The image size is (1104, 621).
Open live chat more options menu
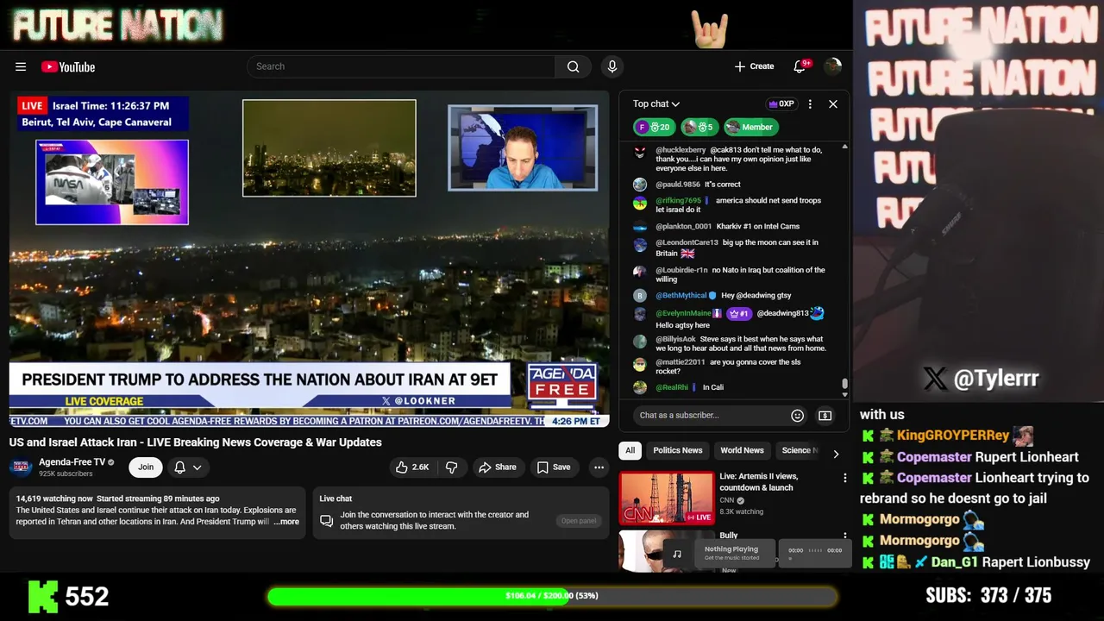point(810,103)
